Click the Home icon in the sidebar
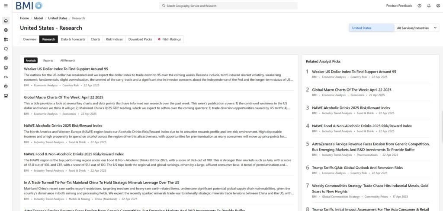This screenshot has height=211, width=443. point(6,21)
